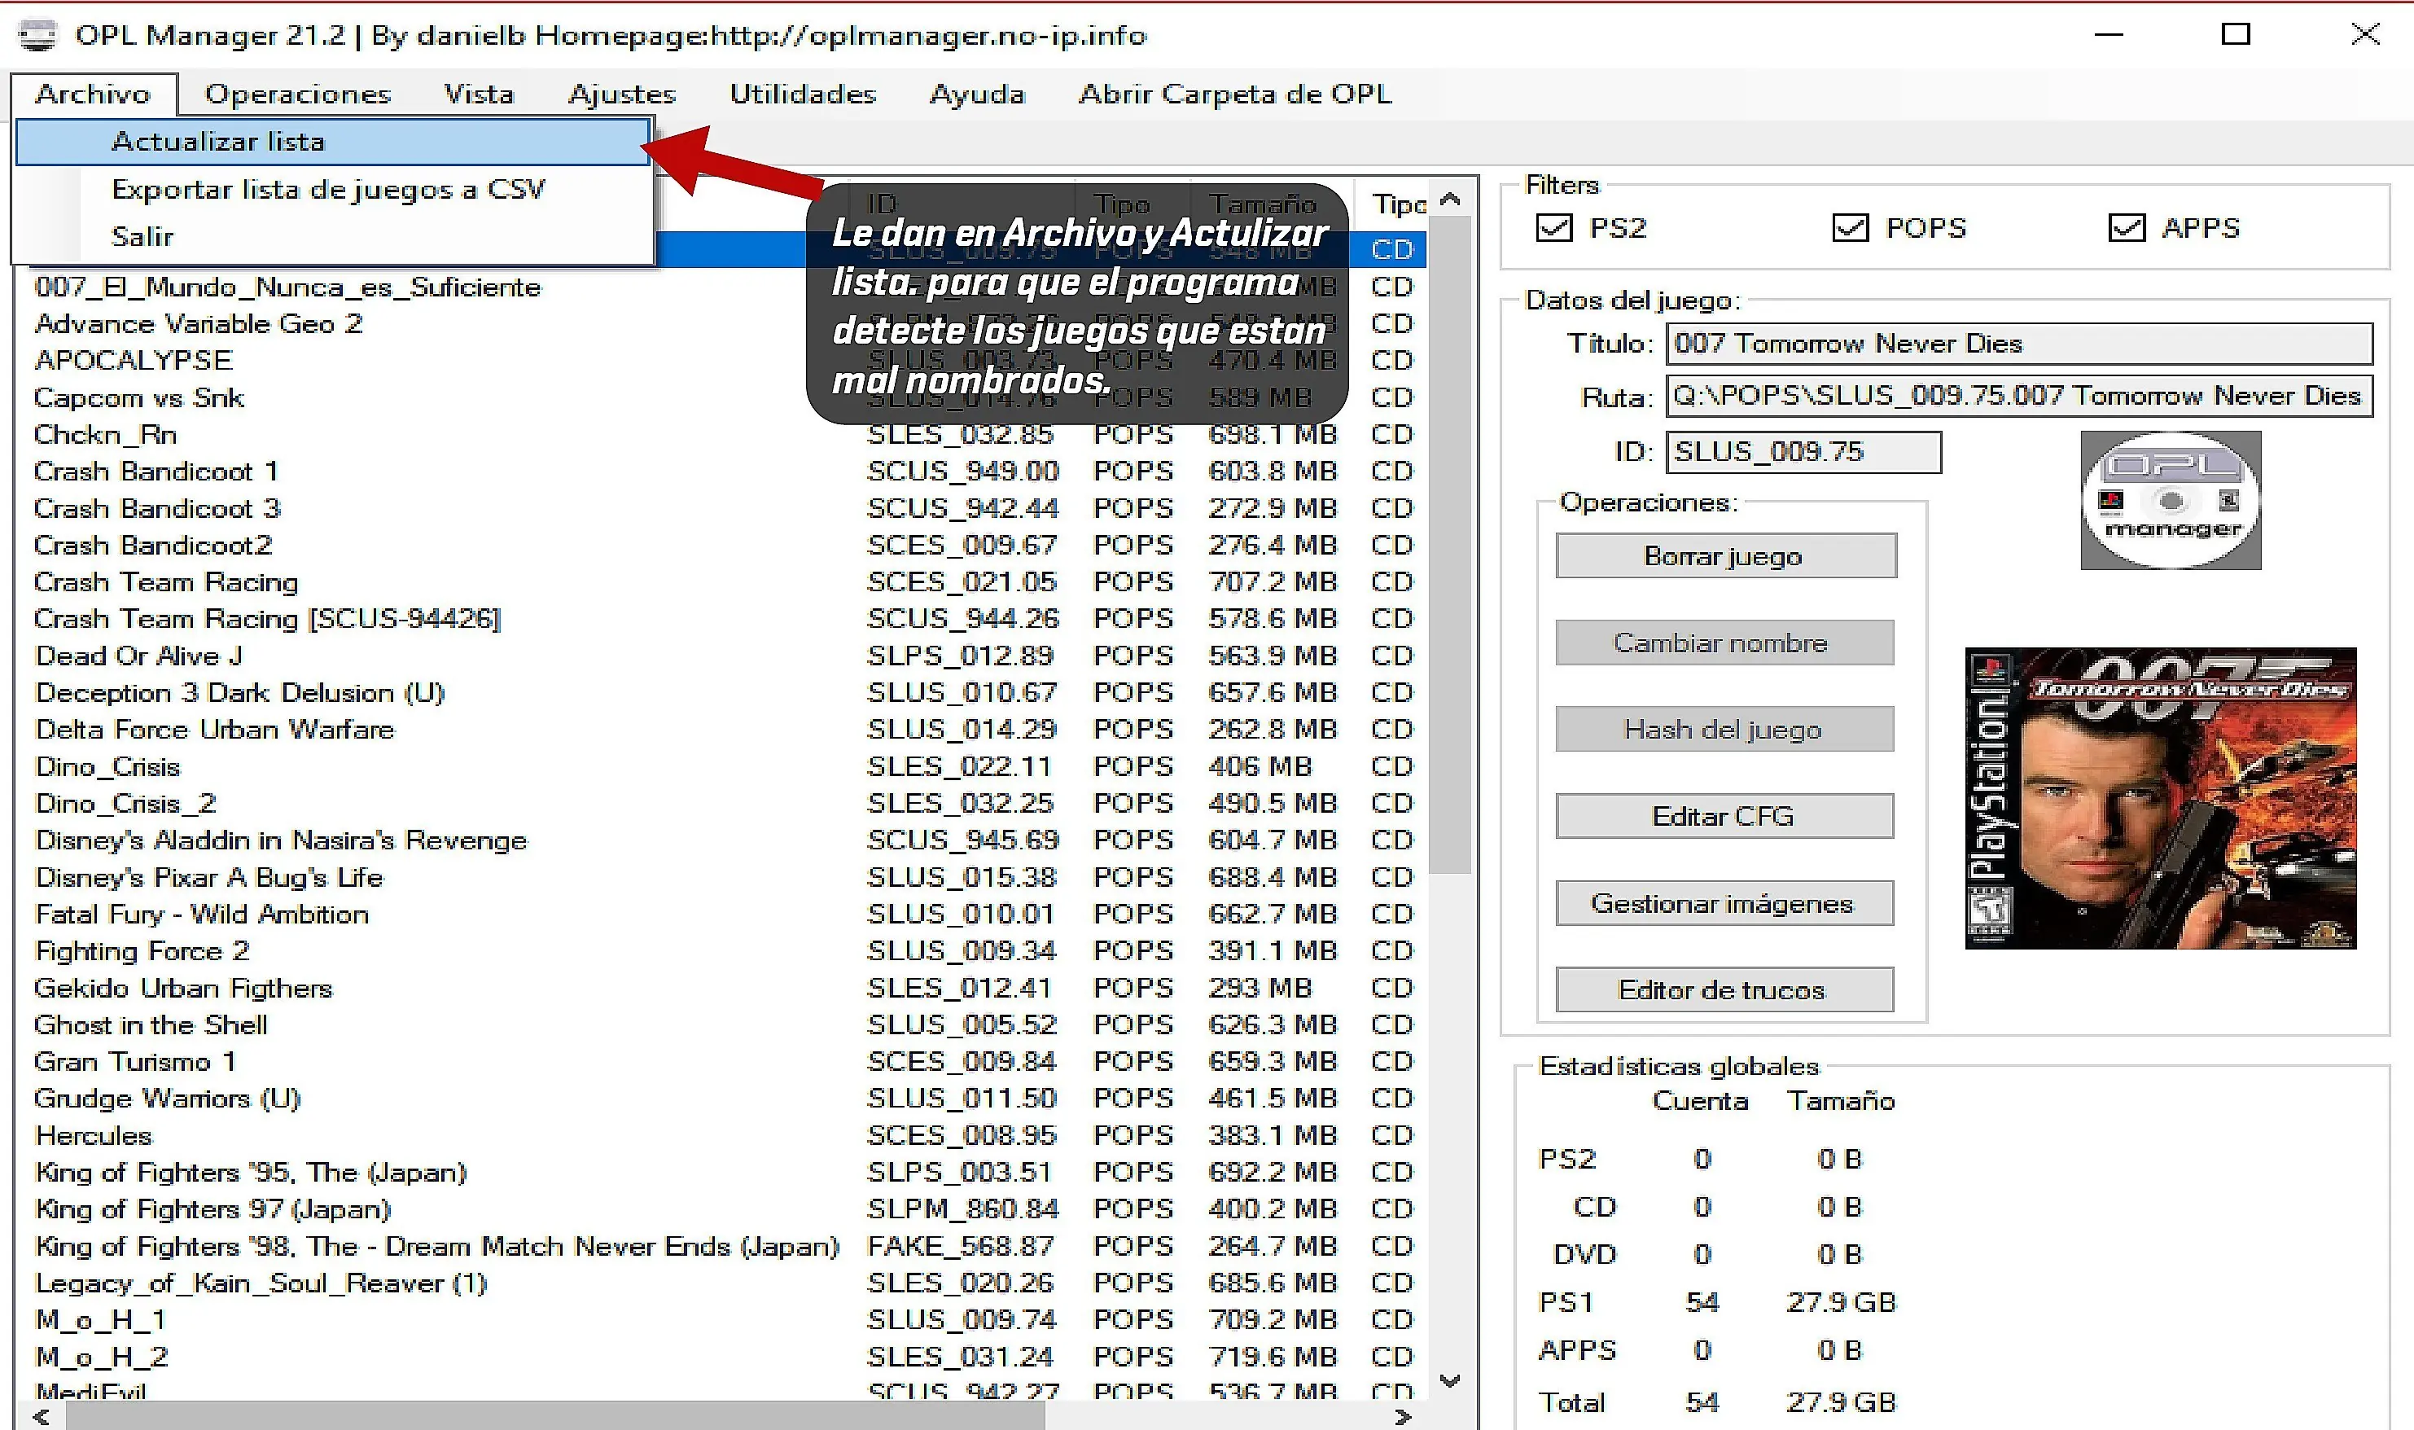Minimize the OPL Manager window
The image size is (2414, 1430).
[x=2109, y=35]
